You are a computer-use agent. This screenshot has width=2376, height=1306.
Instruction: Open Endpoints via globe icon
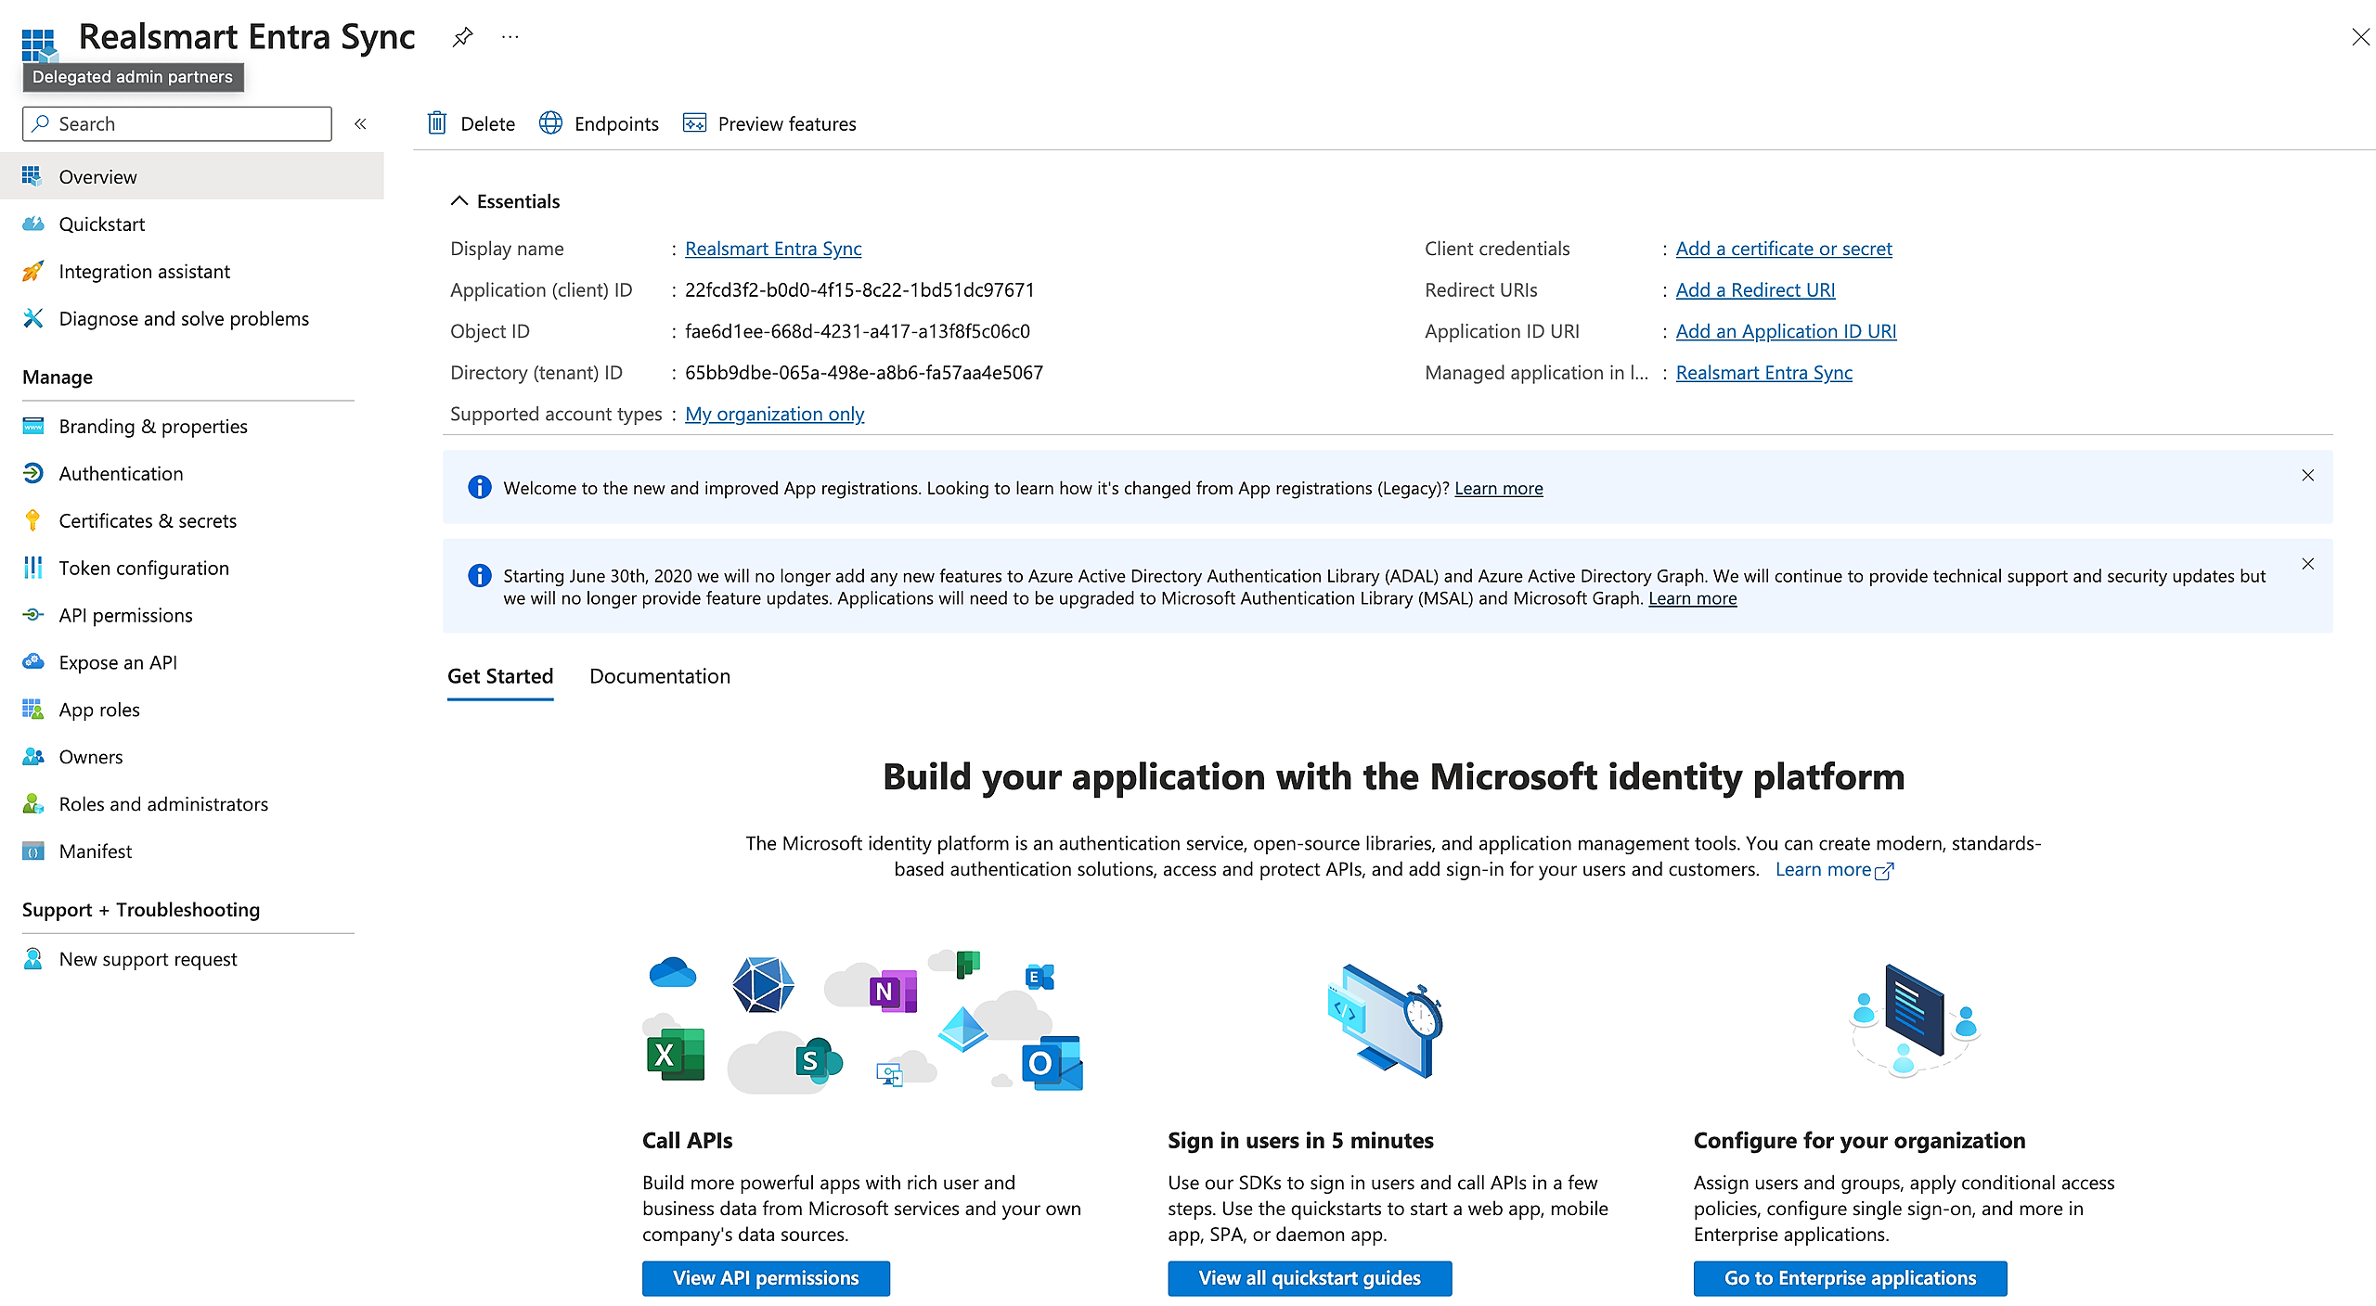550,123
